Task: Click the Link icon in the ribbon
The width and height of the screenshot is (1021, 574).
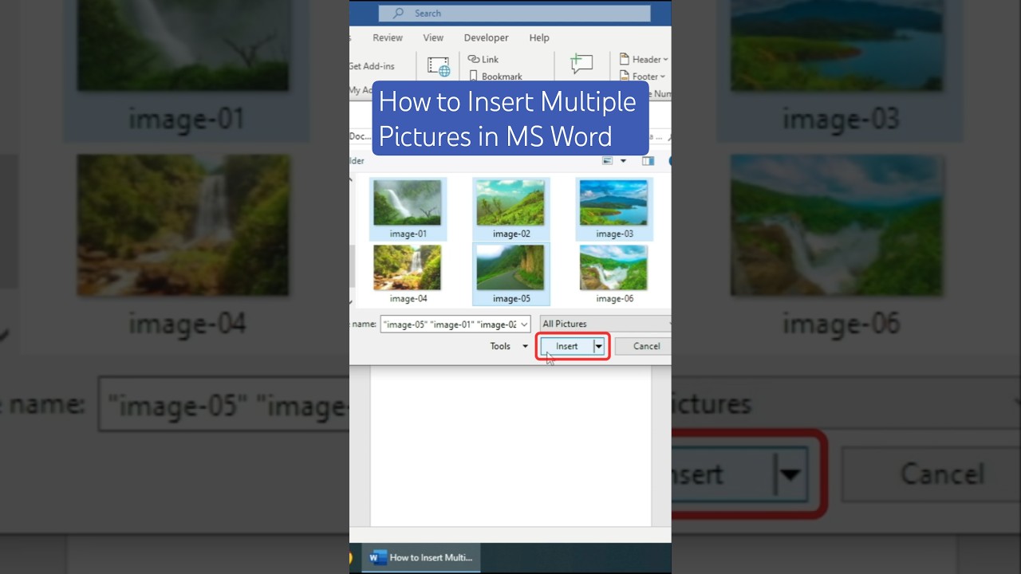Action: point(473,59)
